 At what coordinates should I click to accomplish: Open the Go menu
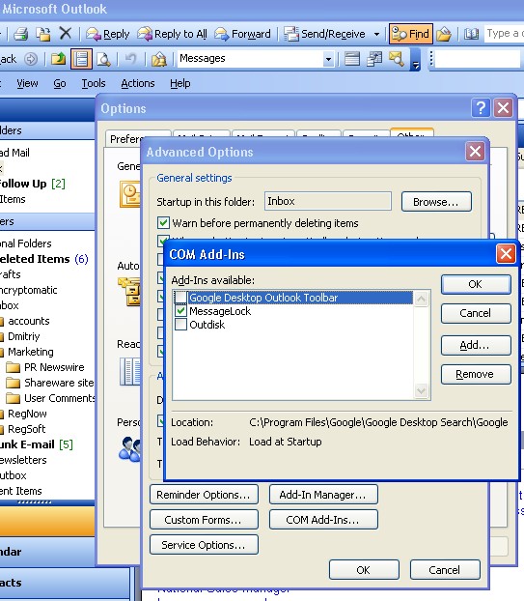(x=59, y=83)
